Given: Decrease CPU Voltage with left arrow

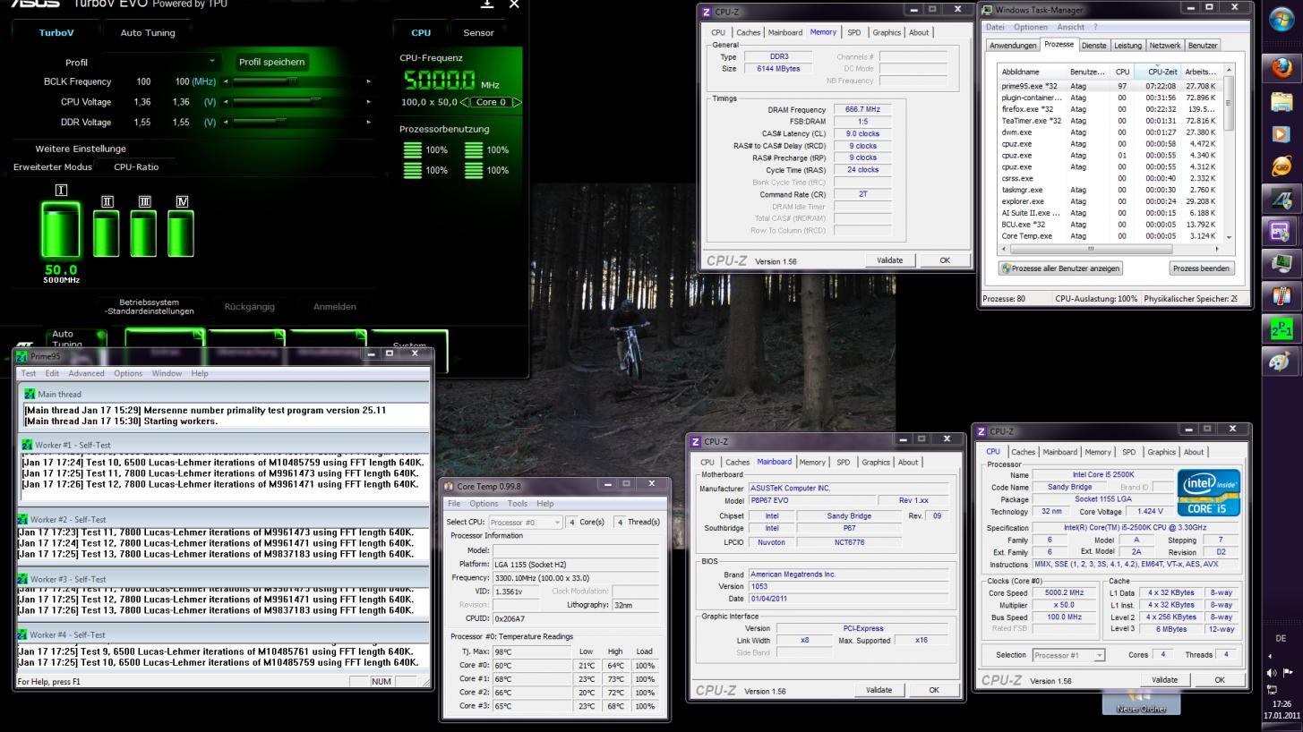Looking at the screenshot, I should click(x=227, y=102).
